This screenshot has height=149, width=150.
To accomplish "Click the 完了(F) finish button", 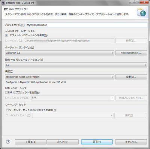I will (97, 142).
